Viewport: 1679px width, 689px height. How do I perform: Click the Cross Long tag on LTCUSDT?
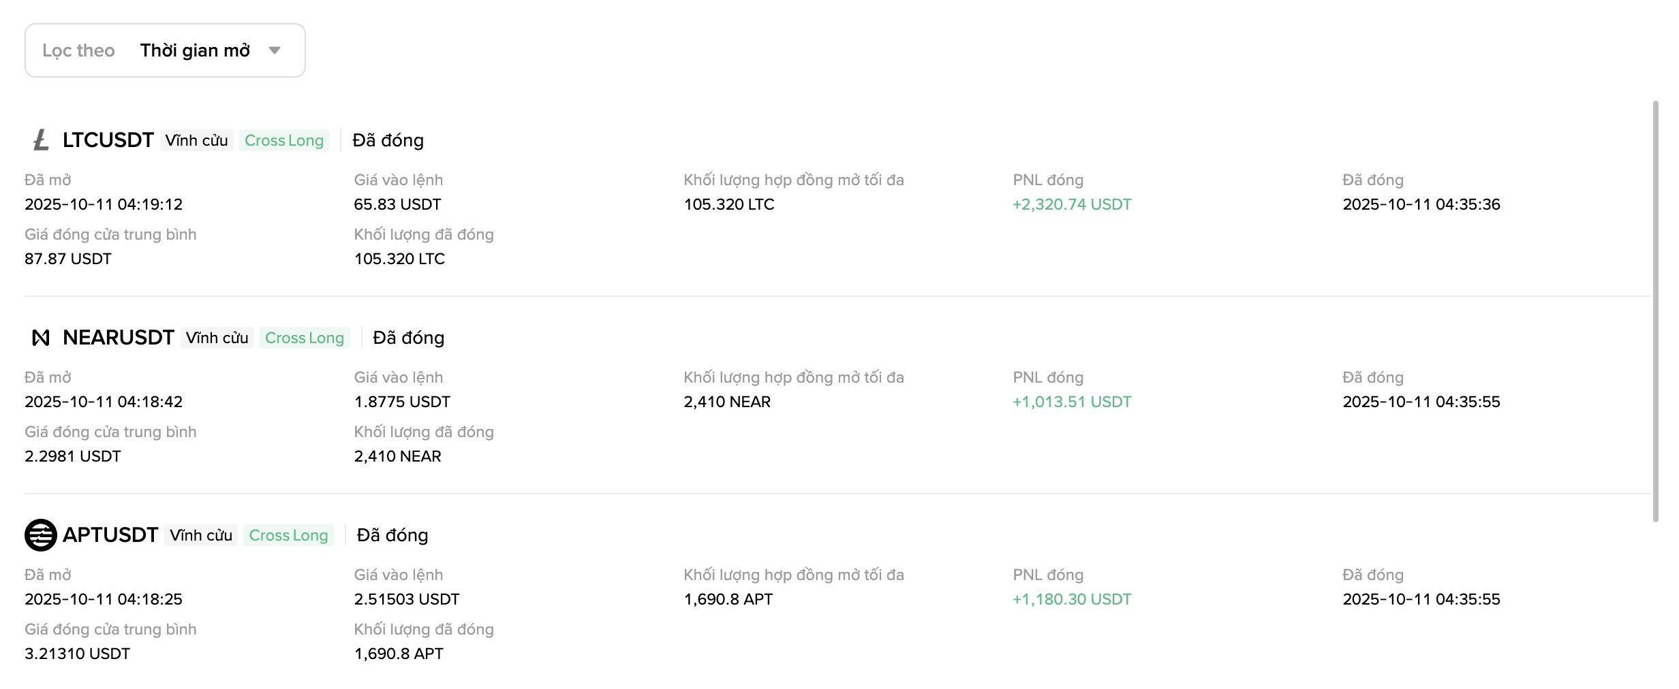pyautogui.click(x=284, y=140)
